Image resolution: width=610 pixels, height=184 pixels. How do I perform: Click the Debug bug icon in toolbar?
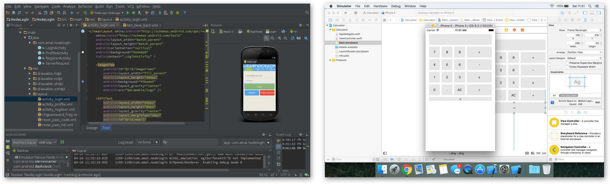(133, 13)
